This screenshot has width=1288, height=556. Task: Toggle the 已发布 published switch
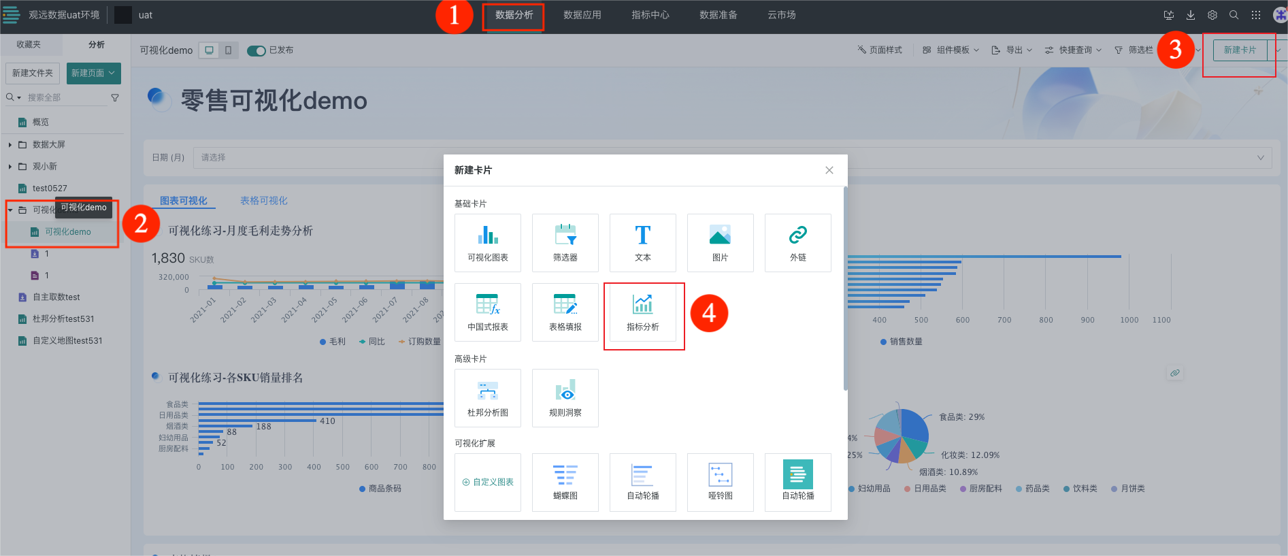(x=257, y=50)
